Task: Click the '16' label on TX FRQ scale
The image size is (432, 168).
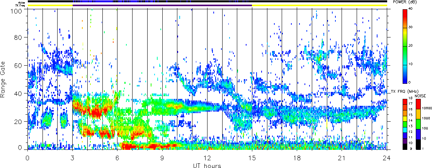Action: click(x=410, y=109)
